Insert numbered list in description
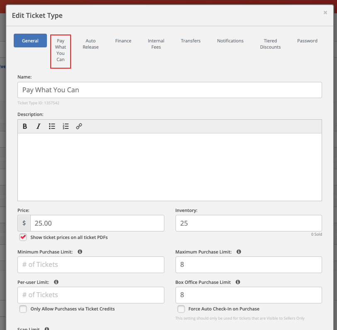337x330 pixels. [x=66, y=126]
